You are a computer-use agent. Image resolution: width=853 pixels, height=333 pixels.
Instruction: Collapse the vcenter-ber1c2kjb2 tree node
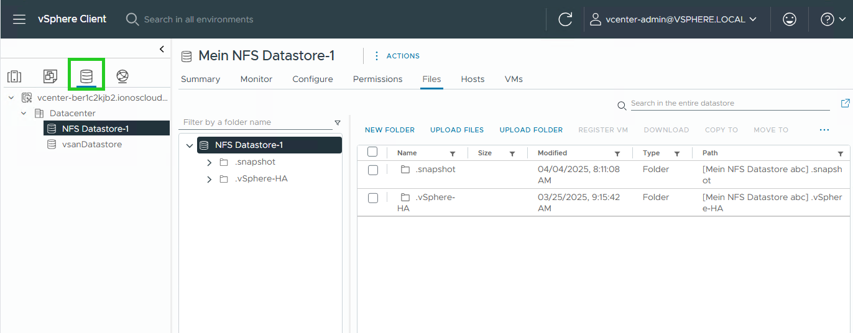11,98
